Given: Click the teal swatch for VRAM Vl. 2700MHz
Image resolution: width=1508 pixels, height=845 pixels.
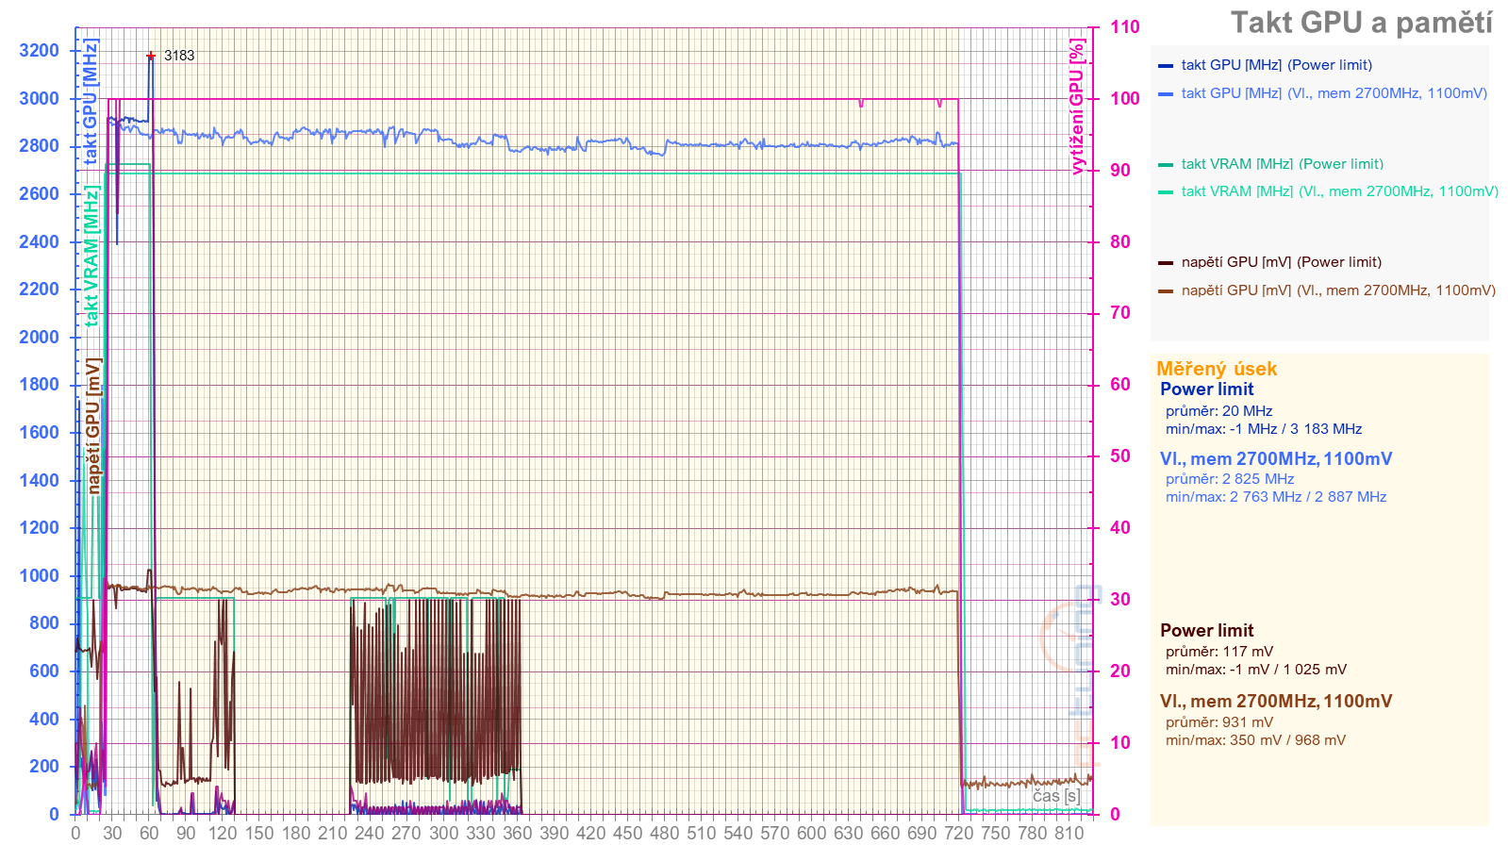Looking at the screenshot, I should (1166, 192).
